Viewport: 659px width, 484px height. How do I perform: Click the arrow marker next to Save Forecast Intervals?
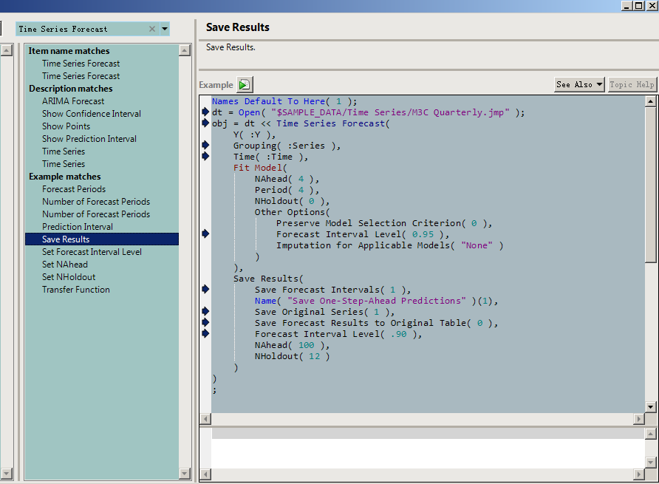(x=205, y=290)
